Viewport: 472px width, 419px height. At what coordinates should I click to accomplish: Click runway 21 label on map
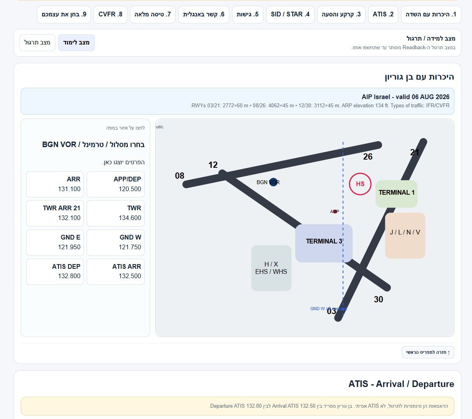tap(415, 152)
